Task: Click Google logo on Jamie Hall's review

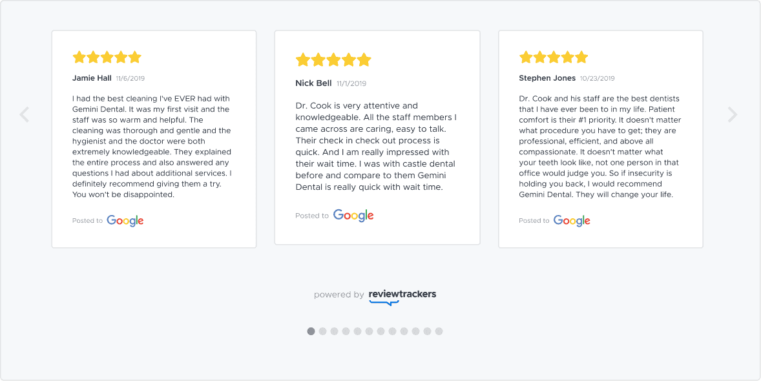Action: click(x=125, y=221)
